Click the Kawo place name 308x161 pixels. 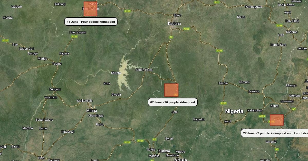point(177,15)
